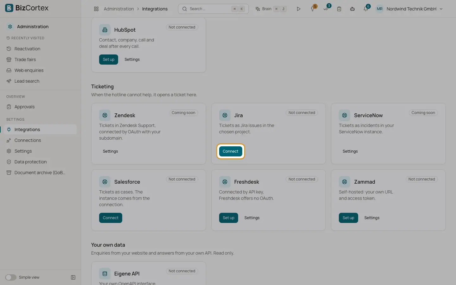Open Settings on Zammad card
This screenshot has height=285, width=456.
click(372, 218)
